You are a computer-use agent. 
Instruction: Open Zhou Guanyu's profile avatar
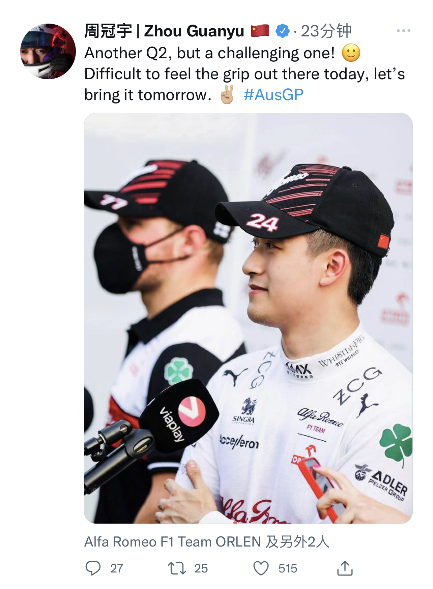(x=48, y=51)
